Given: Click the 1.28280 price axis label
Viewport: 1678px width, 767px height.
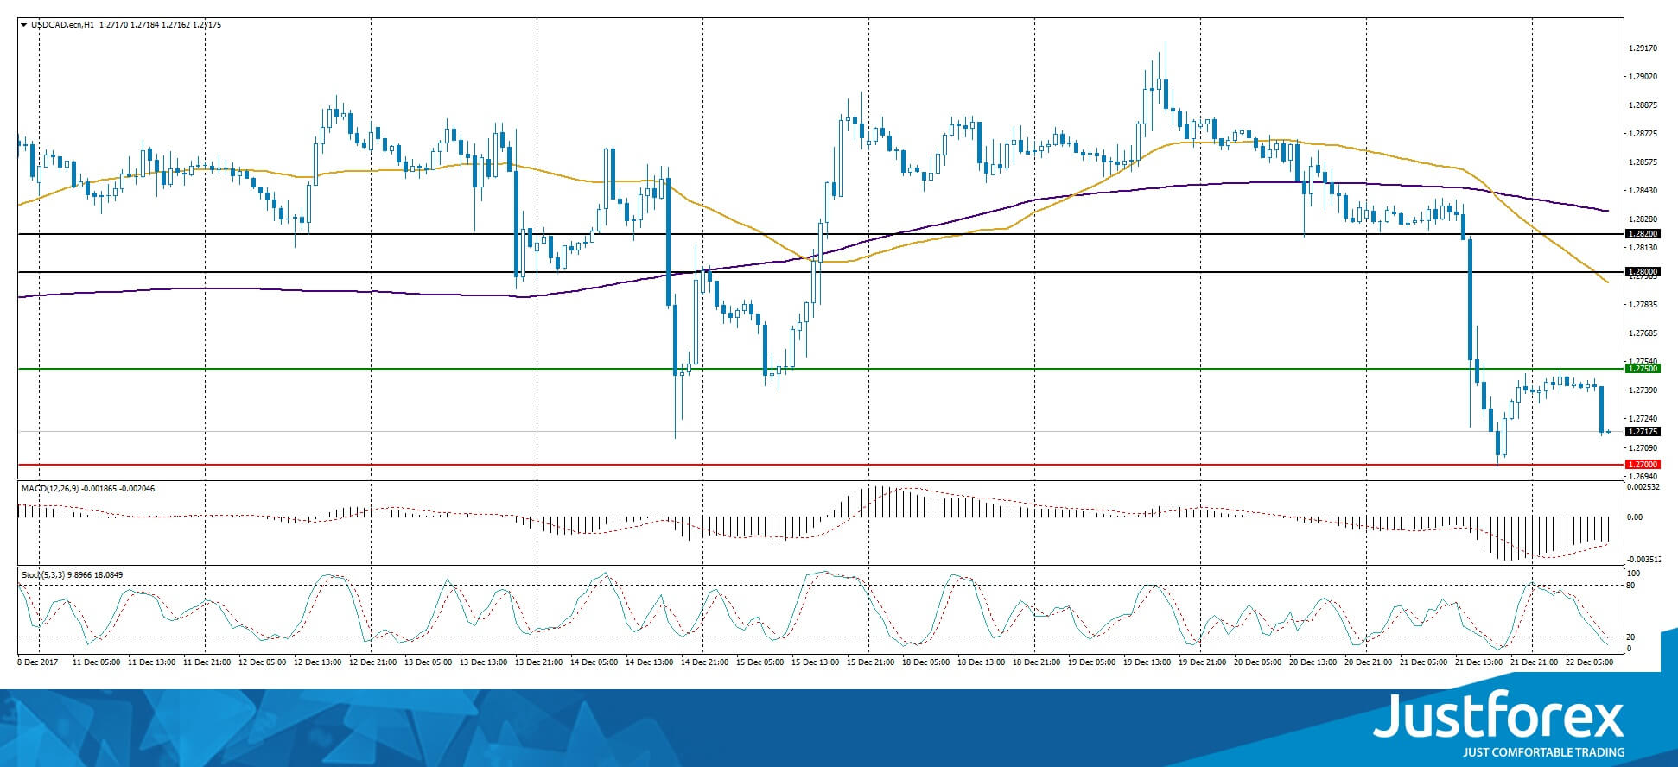Looking at the screenshot, I should click(x=1643, y=219).
